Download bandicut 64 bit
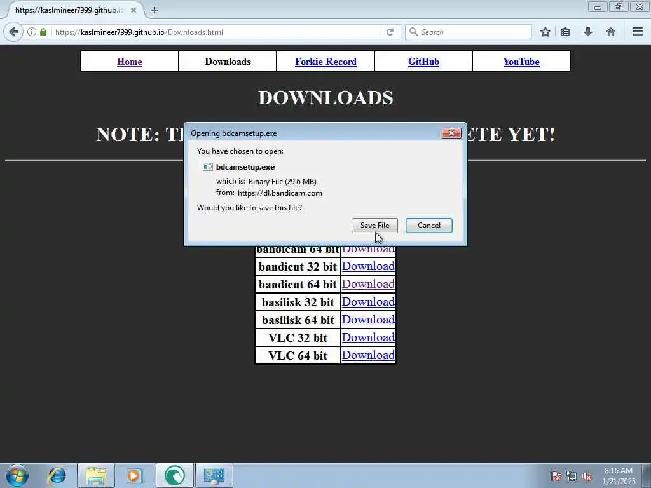The image size is (651, 488). tap(368, 284)
